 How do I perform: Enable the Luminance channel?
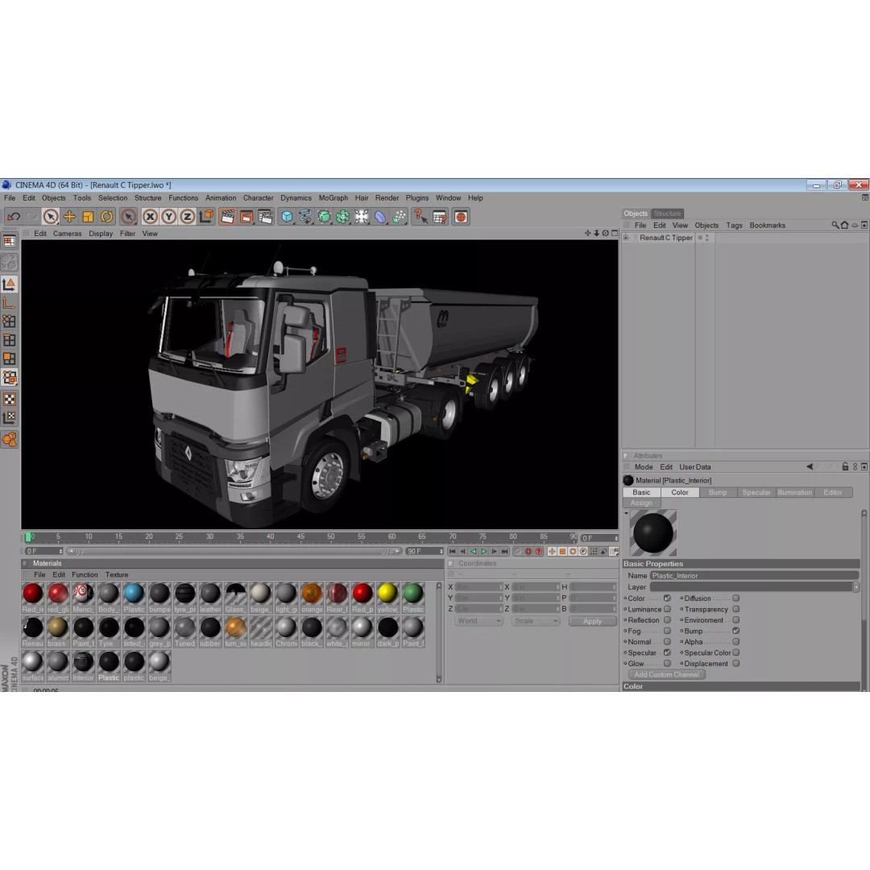[667, 609]
